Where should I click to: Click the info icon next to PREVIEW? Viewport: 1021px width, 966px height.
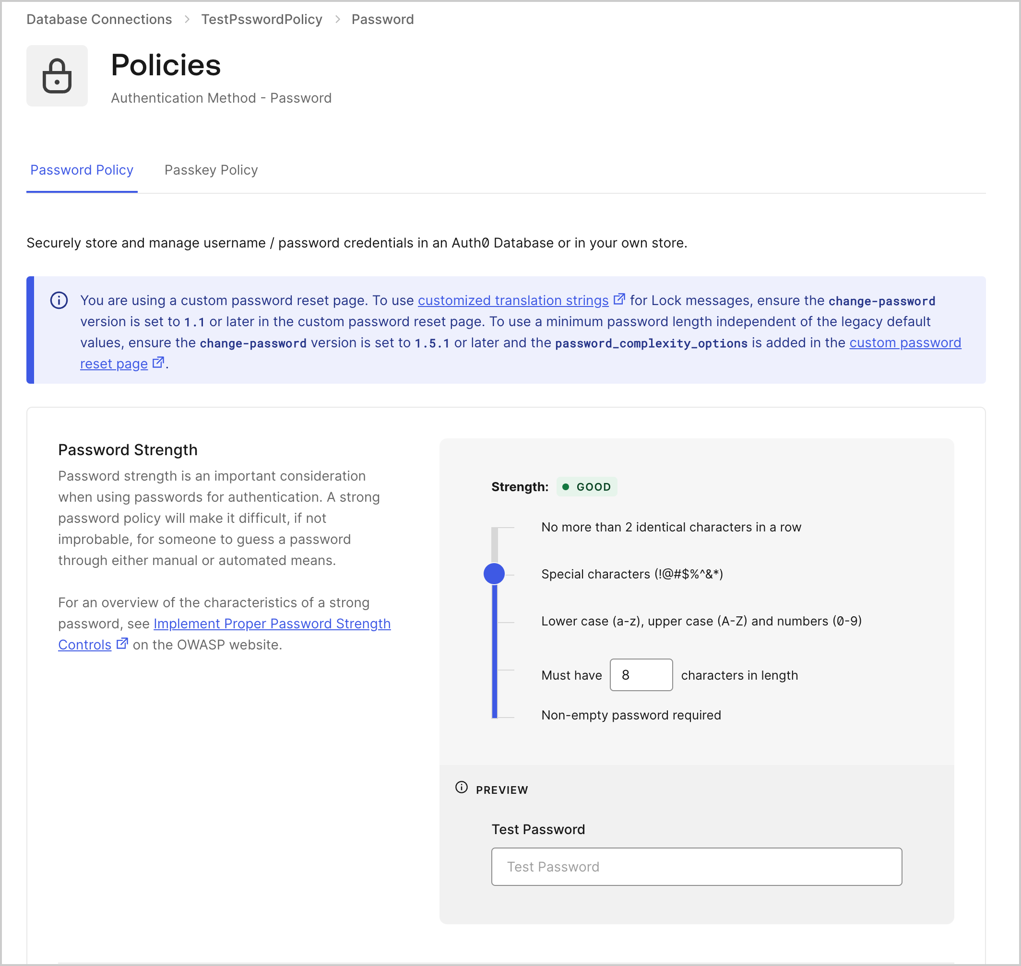pos(462,789)
